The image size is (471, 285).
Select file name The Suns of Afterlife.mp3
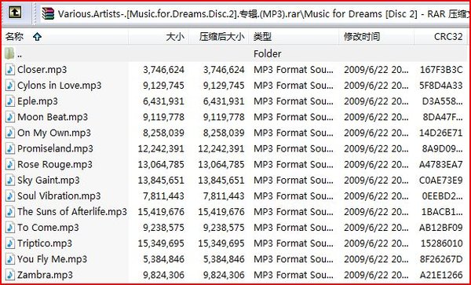[72, 212]
